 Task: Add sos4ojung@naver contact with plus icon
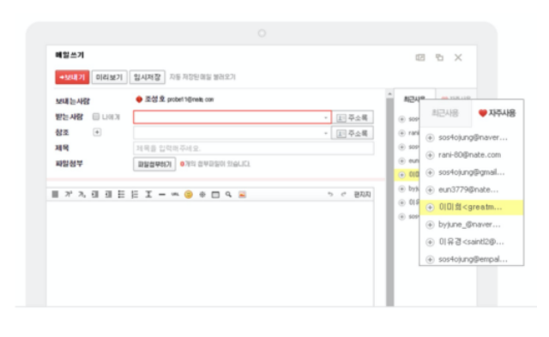coord(430,138)
